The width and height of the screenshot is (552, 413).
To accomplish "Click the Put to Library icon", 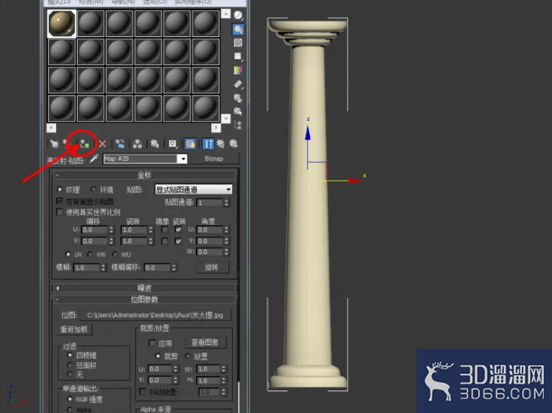I will click(x=154, y=144).
